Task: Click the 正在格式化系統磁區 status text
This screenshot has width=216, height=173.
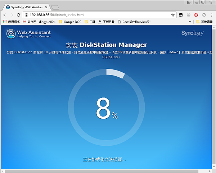Action: (x=104, y=159)
